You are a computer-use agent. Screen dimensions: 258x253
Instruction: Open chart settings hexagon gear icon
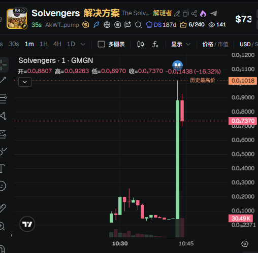(245, 244)
